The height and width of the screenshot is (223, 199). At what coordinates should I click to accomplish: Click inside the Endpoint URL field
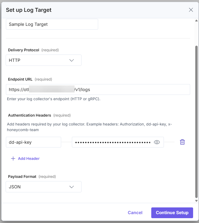click(x=98, y=89)
